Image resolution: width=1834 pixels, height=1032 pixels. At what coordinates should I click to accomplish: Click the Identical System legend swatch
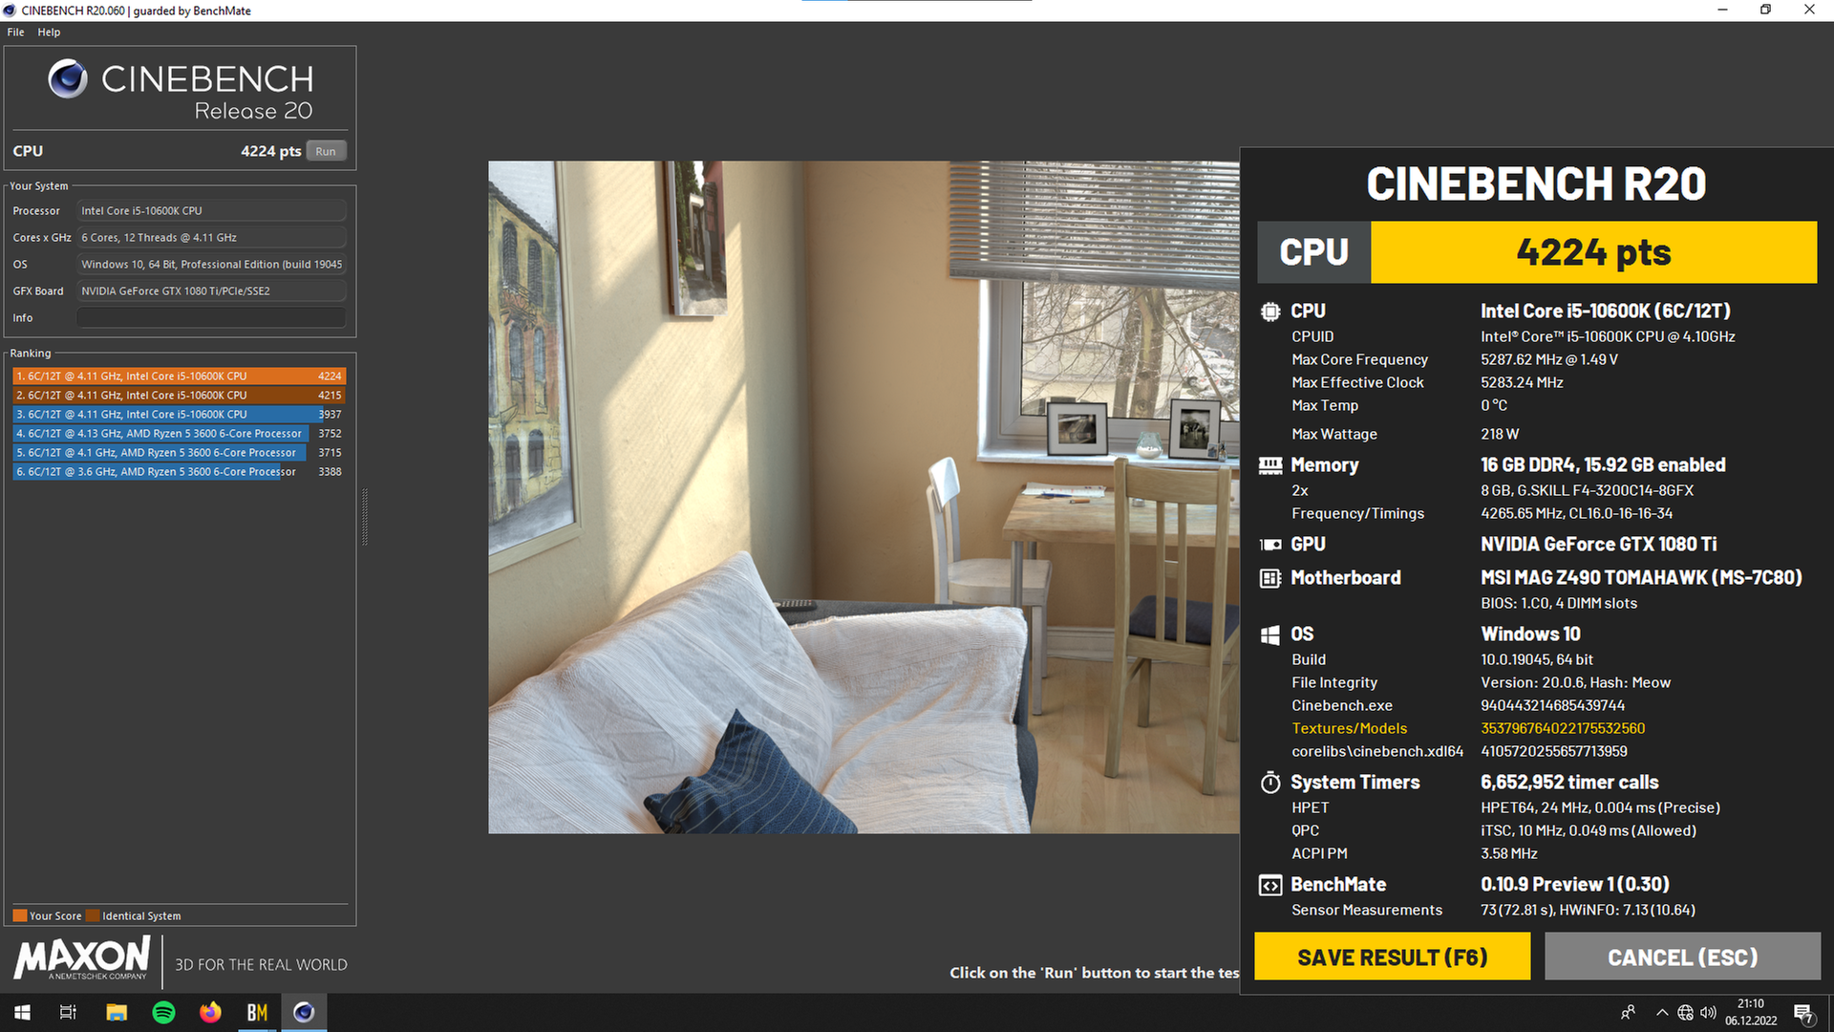tap(93, 916)
